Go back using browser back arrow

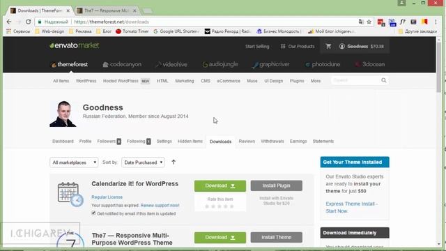(9, 22)
